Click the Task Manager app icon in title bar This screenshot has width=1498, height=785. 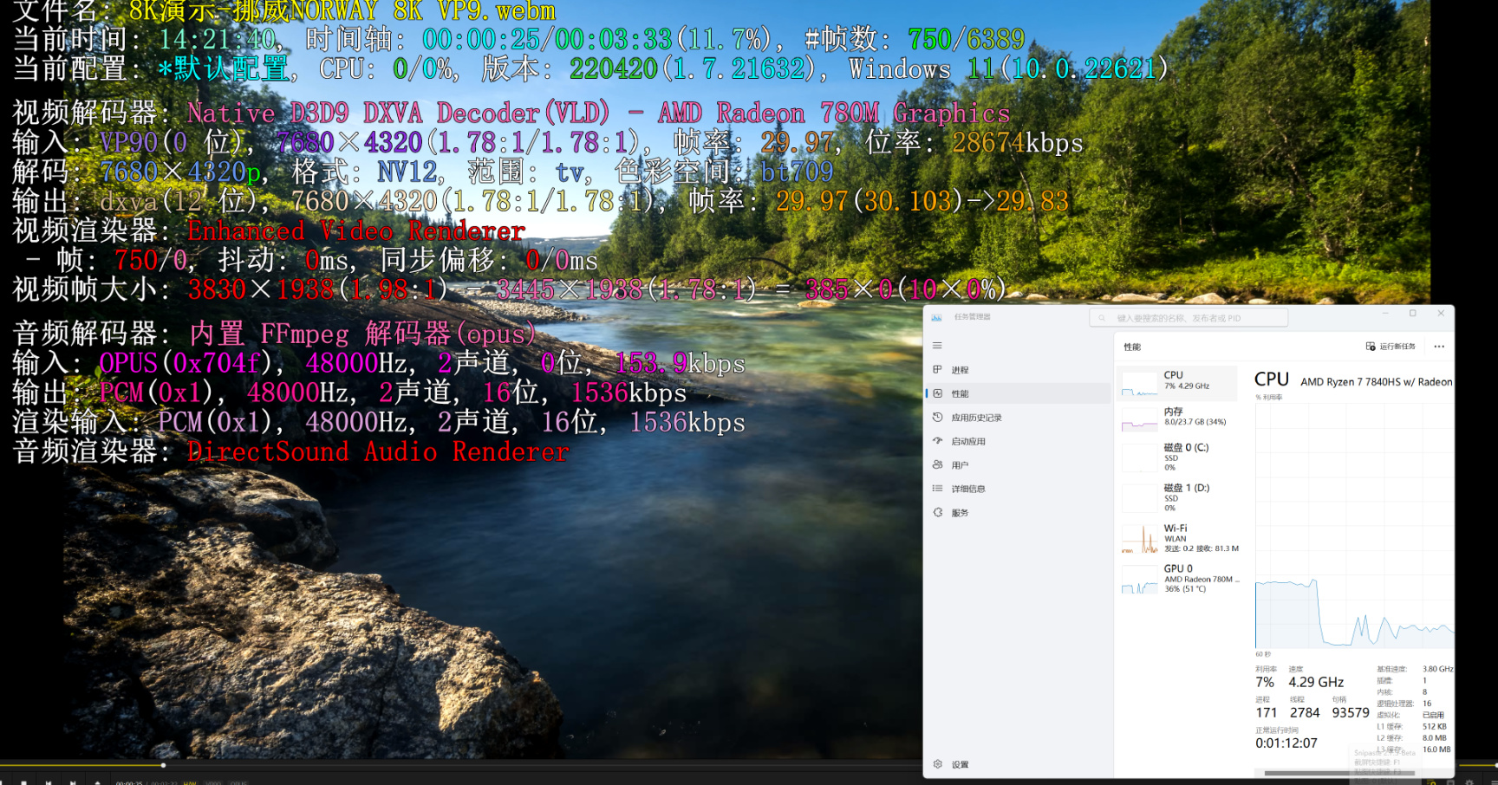[x=936, y=317]
